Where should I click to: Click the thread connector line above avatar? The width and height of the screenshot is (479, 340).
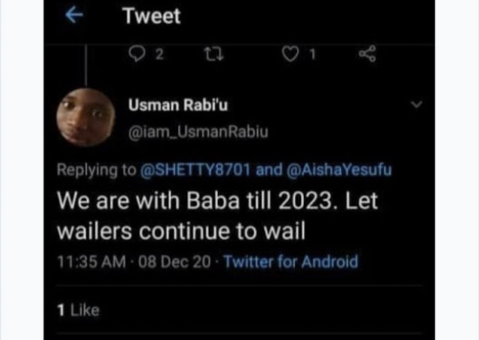pos(86,66)
